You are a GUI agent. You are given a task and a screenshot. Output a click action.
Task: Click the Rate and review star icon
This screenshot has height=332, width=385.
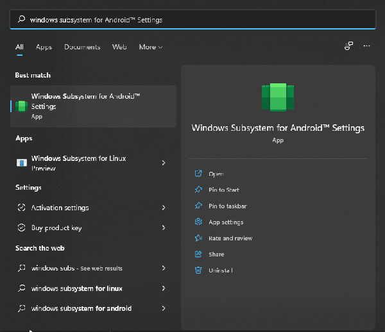198,238
